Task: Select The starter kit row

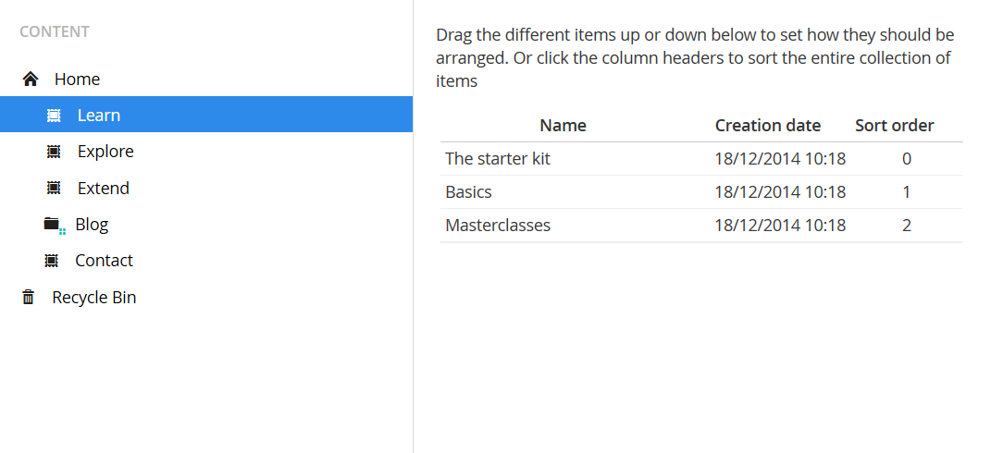Action: [x=498, y=159]
